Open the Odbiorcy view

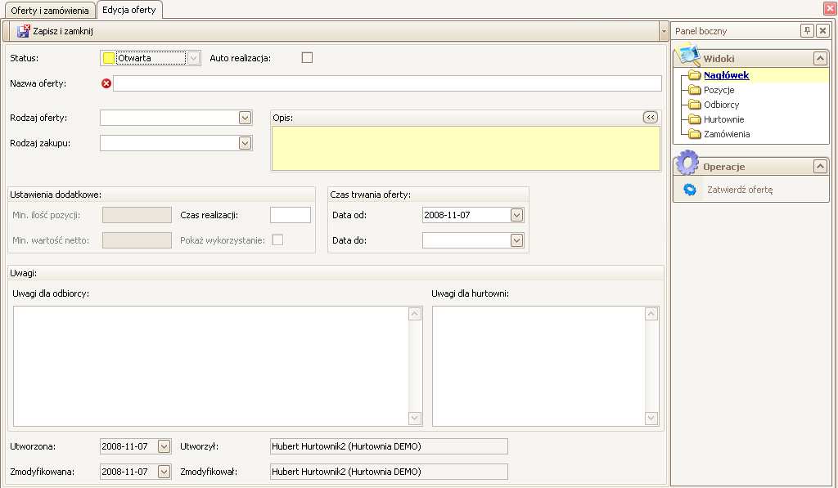(x=722, y=105)
